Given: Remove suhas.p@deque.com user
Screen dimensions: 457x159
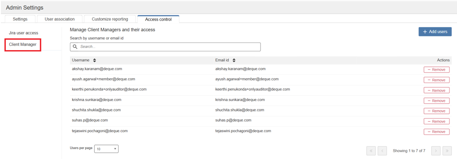Looking at the screenshot, I should (x=436, y=121).
